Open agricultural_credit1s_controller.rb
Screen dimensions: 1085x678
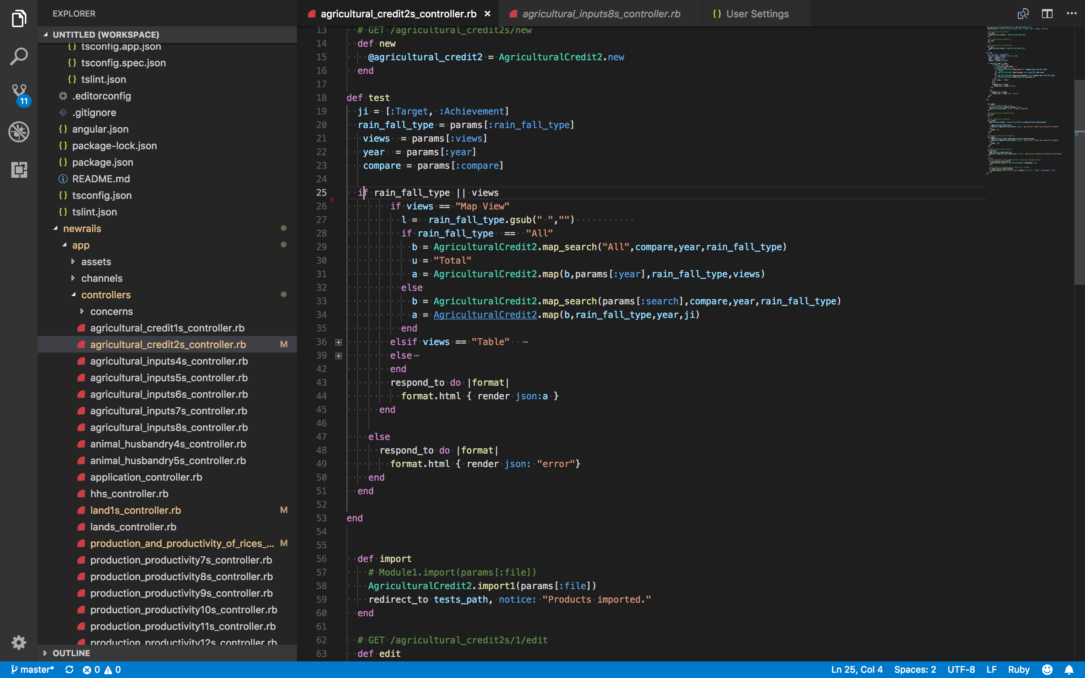(x=167, y=328)
